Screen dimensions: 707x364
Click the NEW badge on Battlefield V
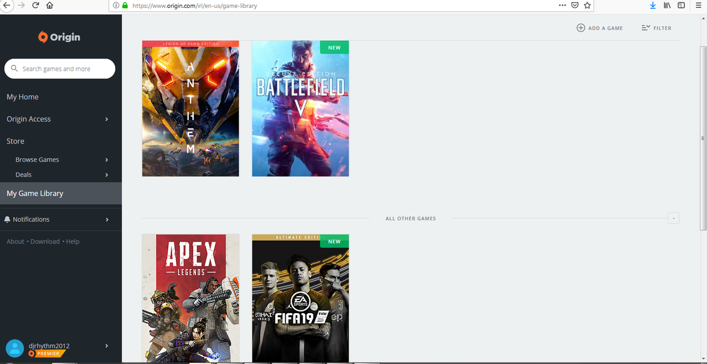(x=334, y=47)
